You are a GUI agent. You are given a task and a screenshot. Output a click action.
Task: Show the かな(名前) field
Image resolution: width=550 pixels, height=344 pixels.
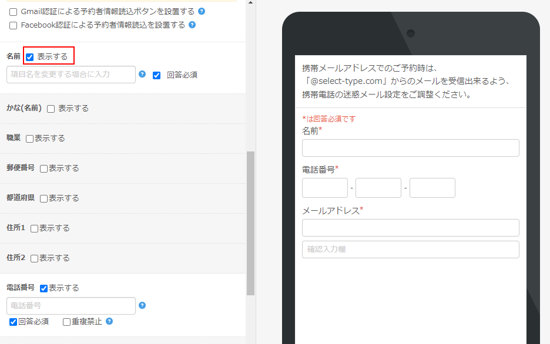pos(51,109)
